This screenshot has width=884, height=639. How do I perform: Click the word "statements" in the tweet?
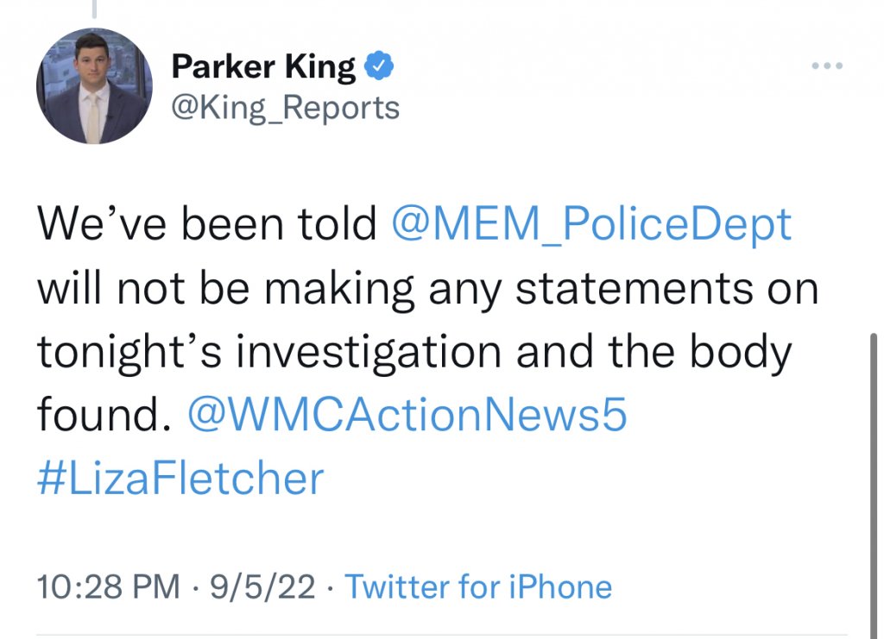coord(634,289)
